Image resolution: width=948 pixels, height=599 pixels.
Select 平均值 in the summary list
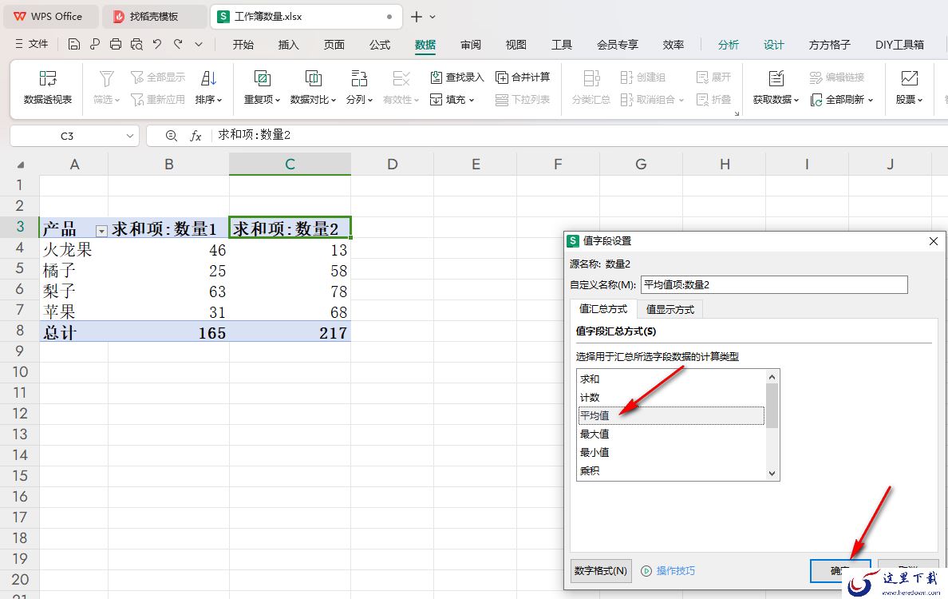coord(671,415)
